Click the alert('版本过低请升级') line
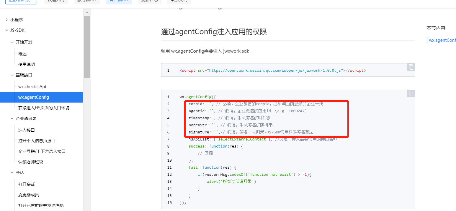The image size is (456, 211). coord(231,181)
